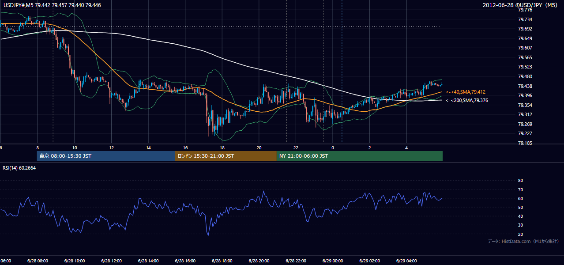Image resolution: width=564 pixels, height=265 pixels.
Task: Click the 79.438 price axis label
Action: [524, 86]
